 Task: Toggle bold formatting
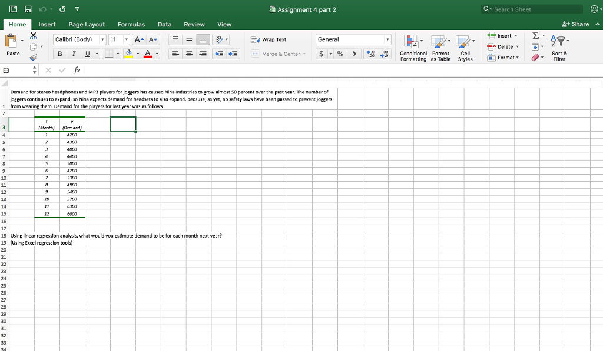pyautogui.click(x=59, y=54)
